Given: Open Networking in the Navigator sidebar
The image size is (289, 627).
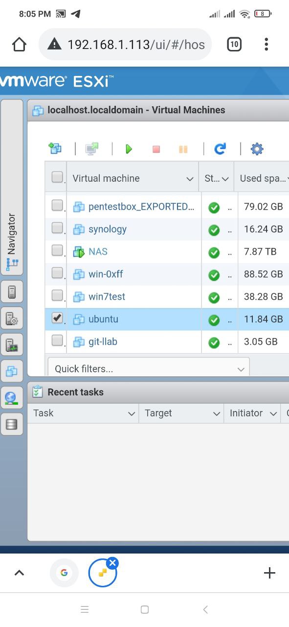Looking at the screenshot, I should pos(12,397).
